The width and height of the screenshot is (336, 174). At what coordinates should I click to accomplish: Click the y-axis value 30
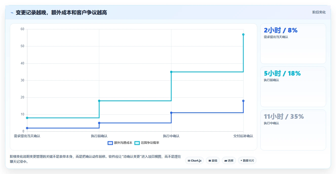(23, 80)
